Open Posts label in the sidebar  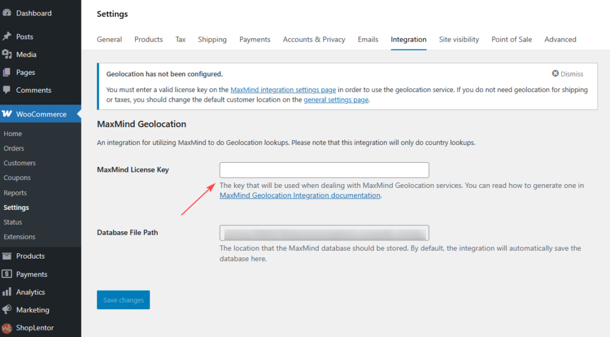coord(24,36)
